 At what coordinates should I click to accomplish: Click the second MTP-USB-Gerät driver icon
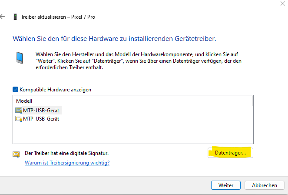(x=19, y=118)
